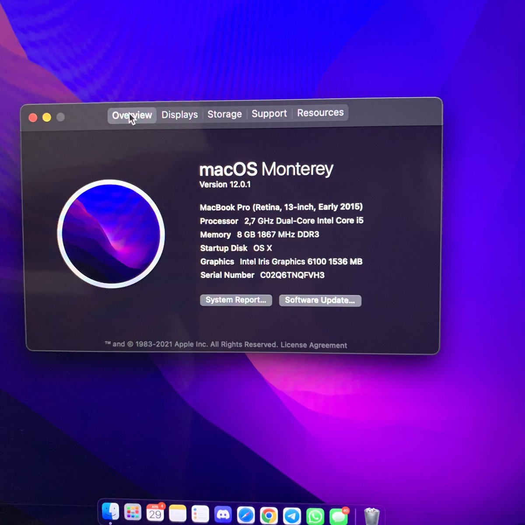The width and height of the screenshot is (525, 525).
Task: Click the memory value 8 GB 1867 MHz DDR3
Action: [x=278, y=234]
